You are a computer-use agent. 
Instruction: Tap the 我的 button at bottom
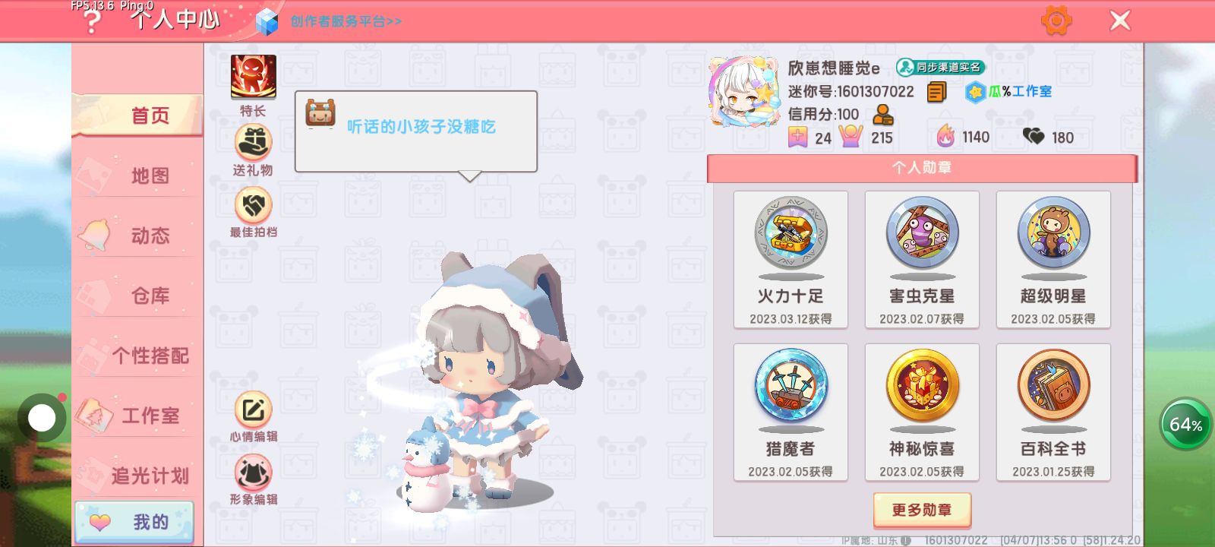tap(134, 522)
